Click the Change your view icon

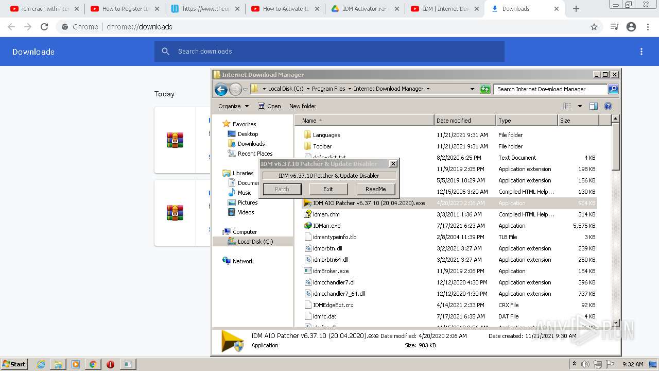(567, 106)
